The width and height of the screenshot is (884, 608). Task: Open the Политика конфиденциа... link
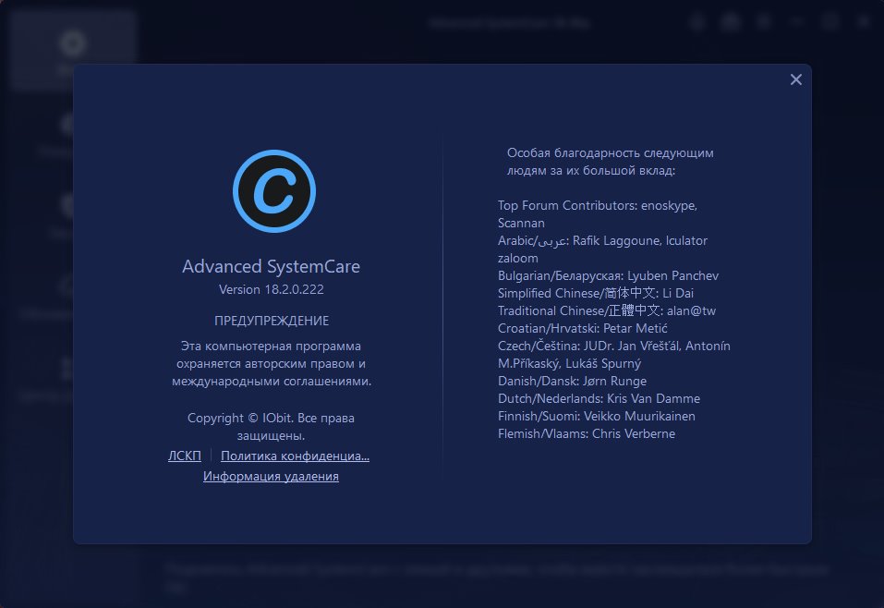coord(295,456)
